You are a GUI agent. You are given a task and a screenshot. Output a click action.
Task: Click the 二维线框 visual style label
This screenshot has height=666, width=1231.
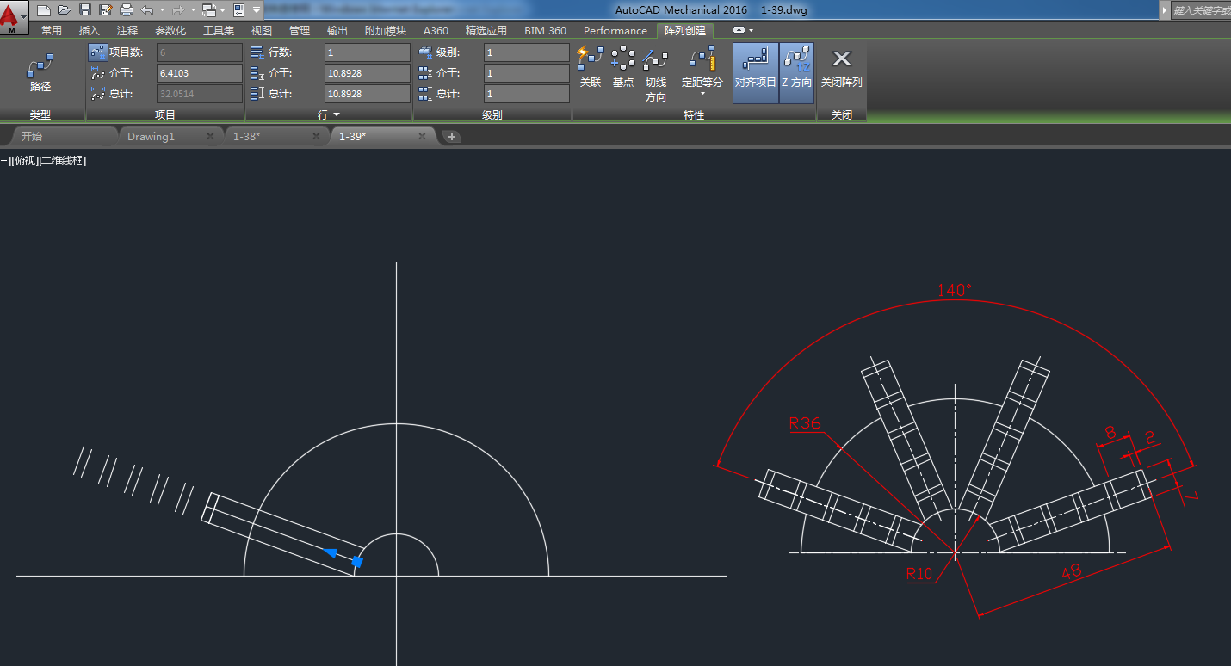tap(63, 161)
